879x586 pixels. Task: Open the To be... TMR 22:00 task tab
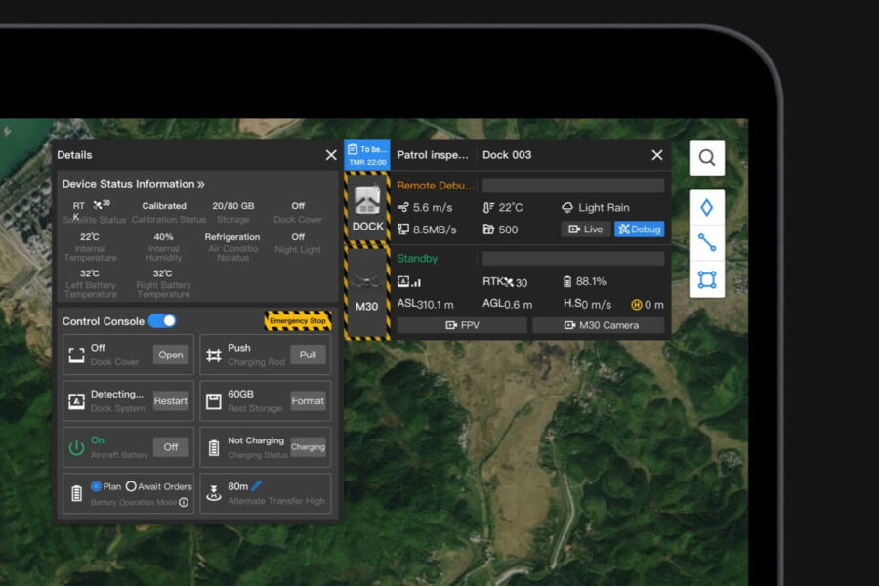pyautogui.click(x=367, y=155)
